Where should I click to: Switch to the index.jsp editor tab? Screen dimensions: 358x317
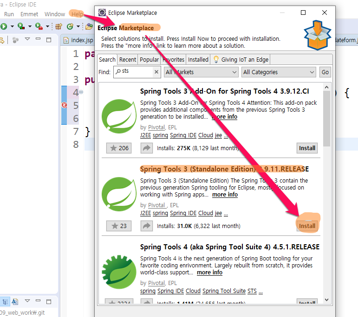tap(78, 40)
